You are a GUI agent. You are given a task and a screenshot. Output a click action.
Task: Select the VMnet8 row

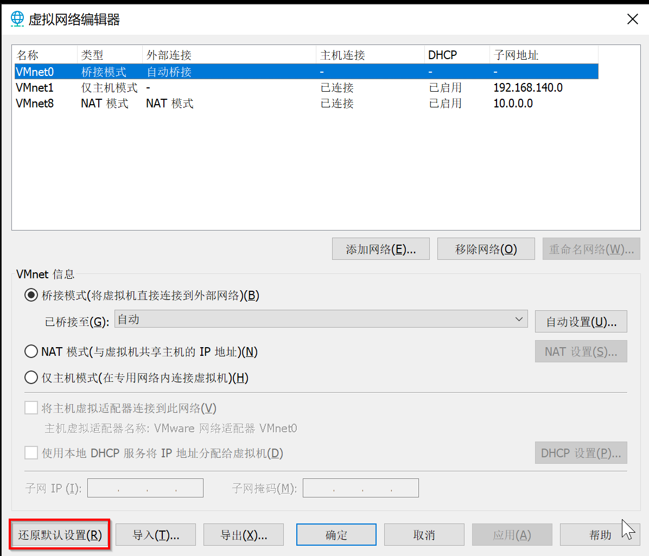pyautogui.click(x=306, y=104)
